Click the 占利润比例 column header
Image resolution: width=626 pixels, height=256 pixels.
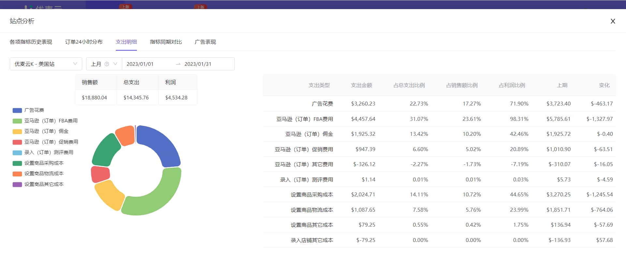coord(512,85)
